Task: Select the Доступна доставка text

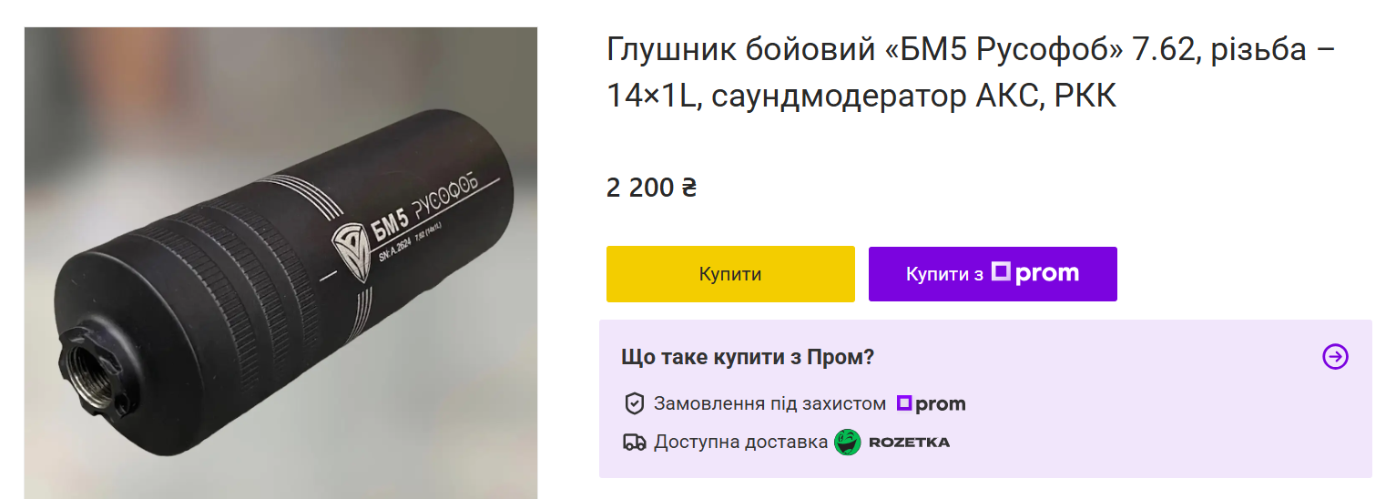Action: pyautogui.click(x=741, y=443)
